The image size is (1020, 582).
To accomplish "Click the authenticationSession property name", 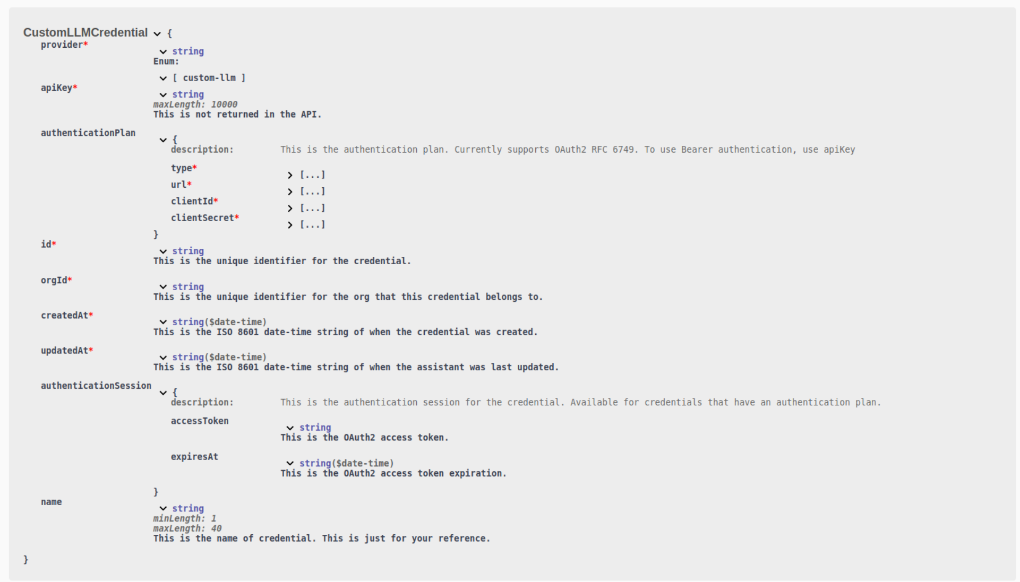I will click(96, 386).
